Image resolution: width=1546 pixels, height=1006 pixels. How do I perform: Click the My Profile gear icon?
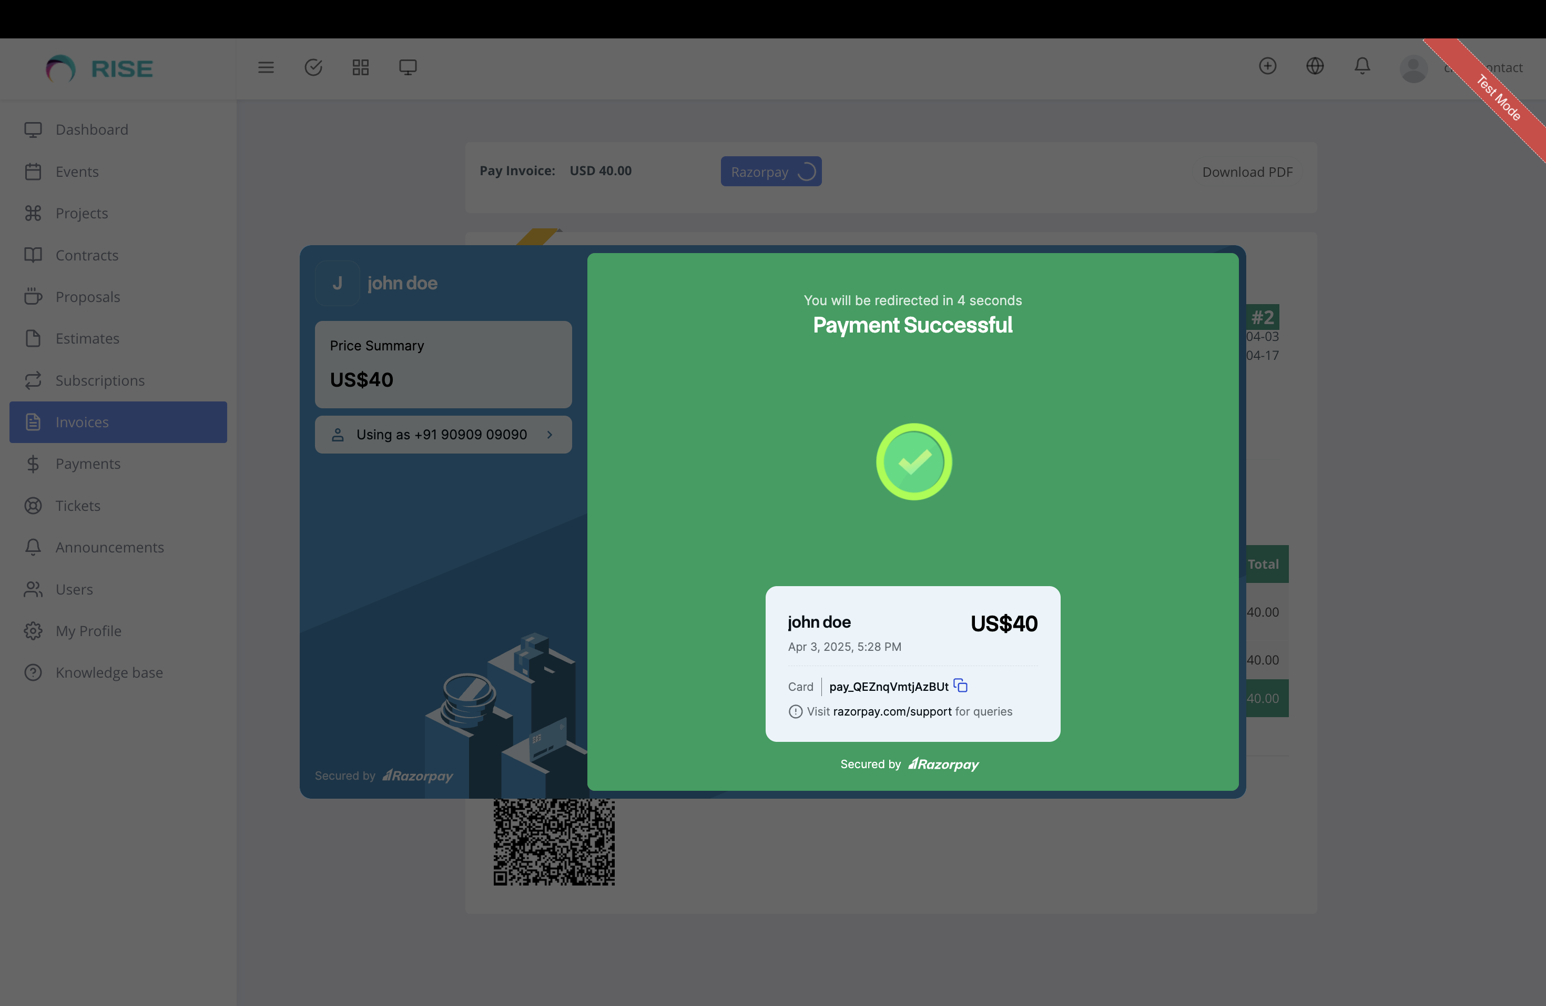coord(33,631)
